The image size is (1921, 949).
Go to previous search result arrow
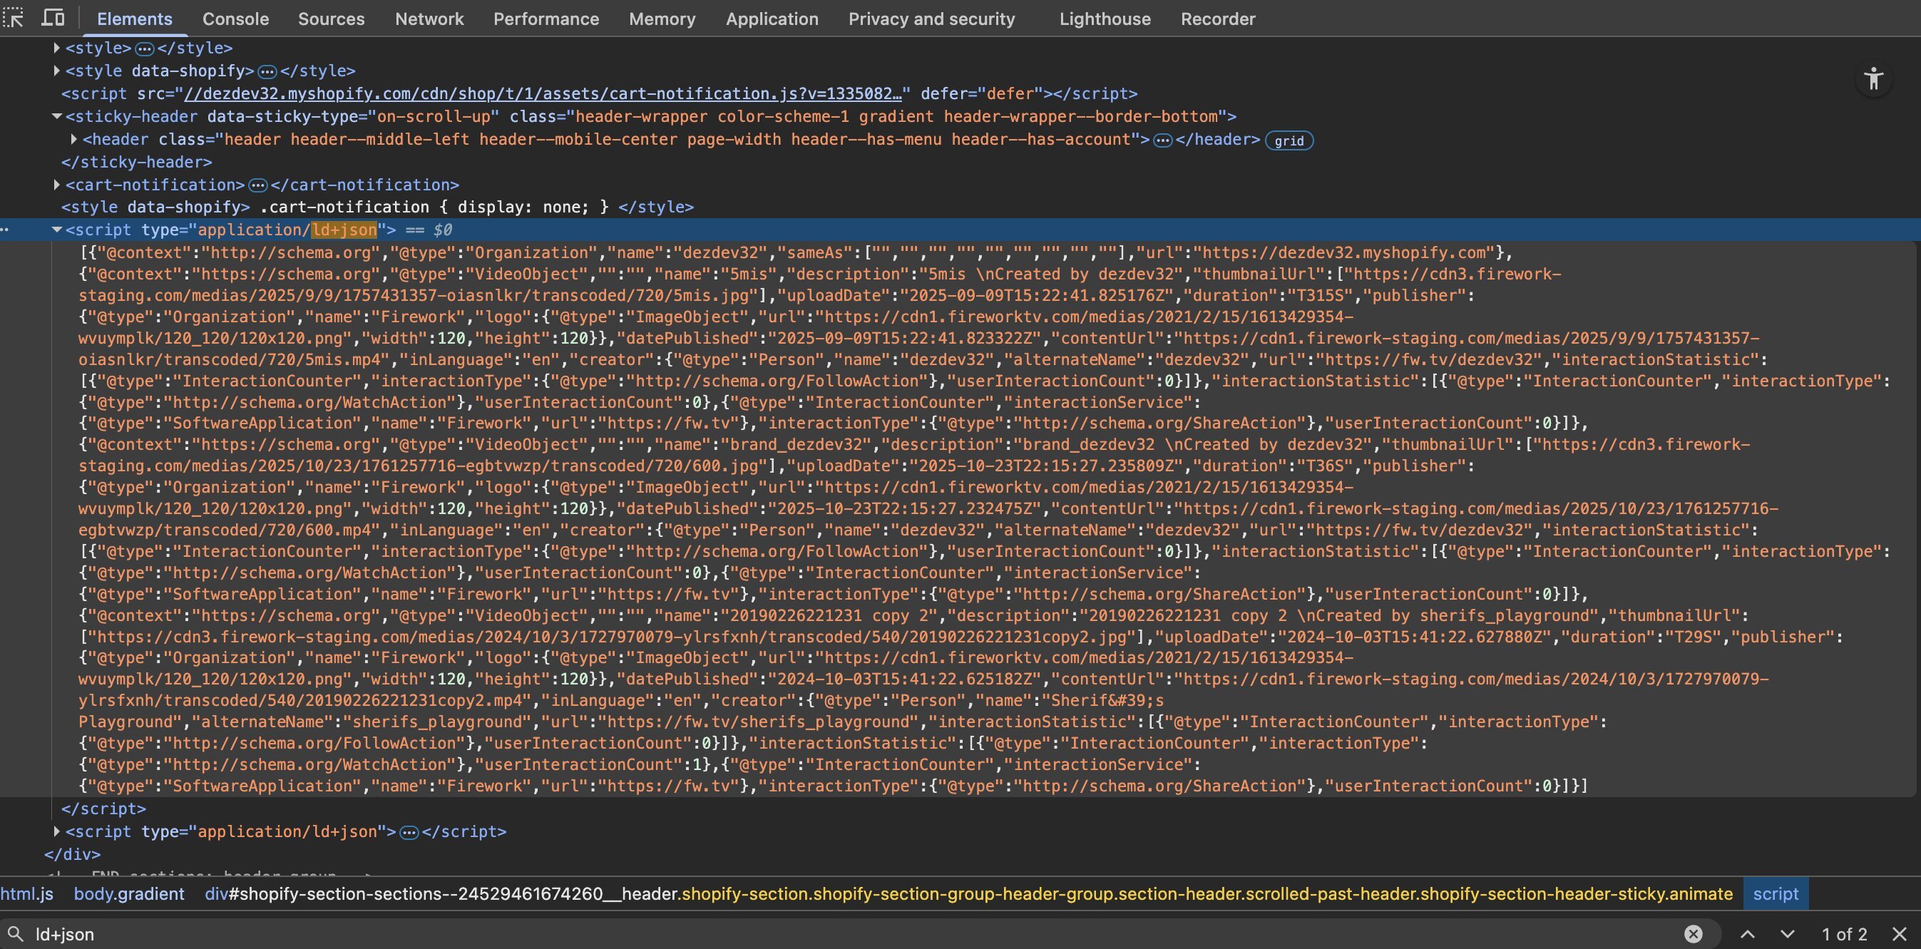point(1747,933)
